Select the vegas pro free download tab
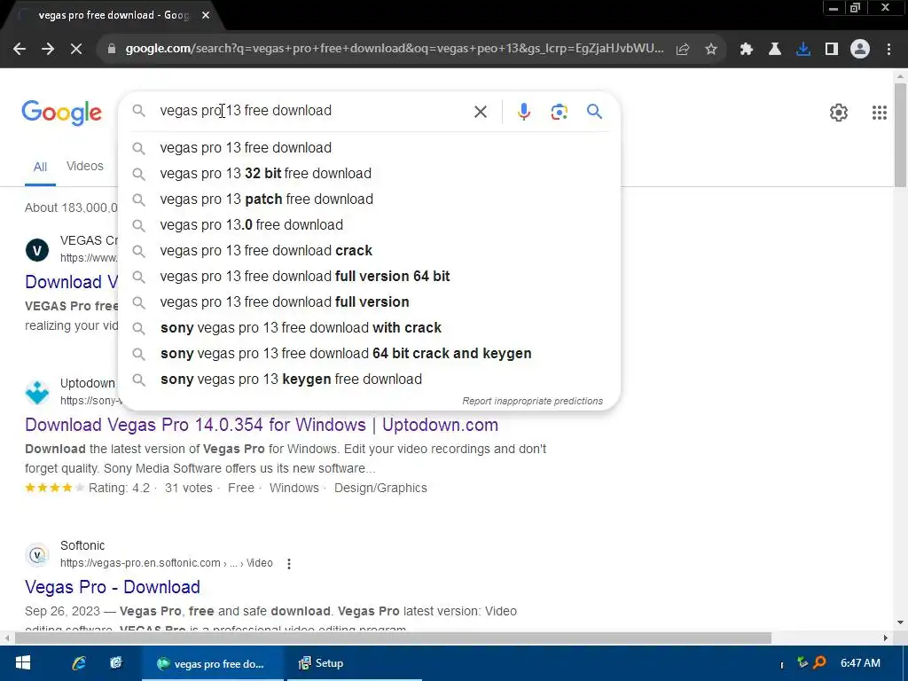Viewport: 908px width, 681px height. pyautogui.click(x=113, y=15)
